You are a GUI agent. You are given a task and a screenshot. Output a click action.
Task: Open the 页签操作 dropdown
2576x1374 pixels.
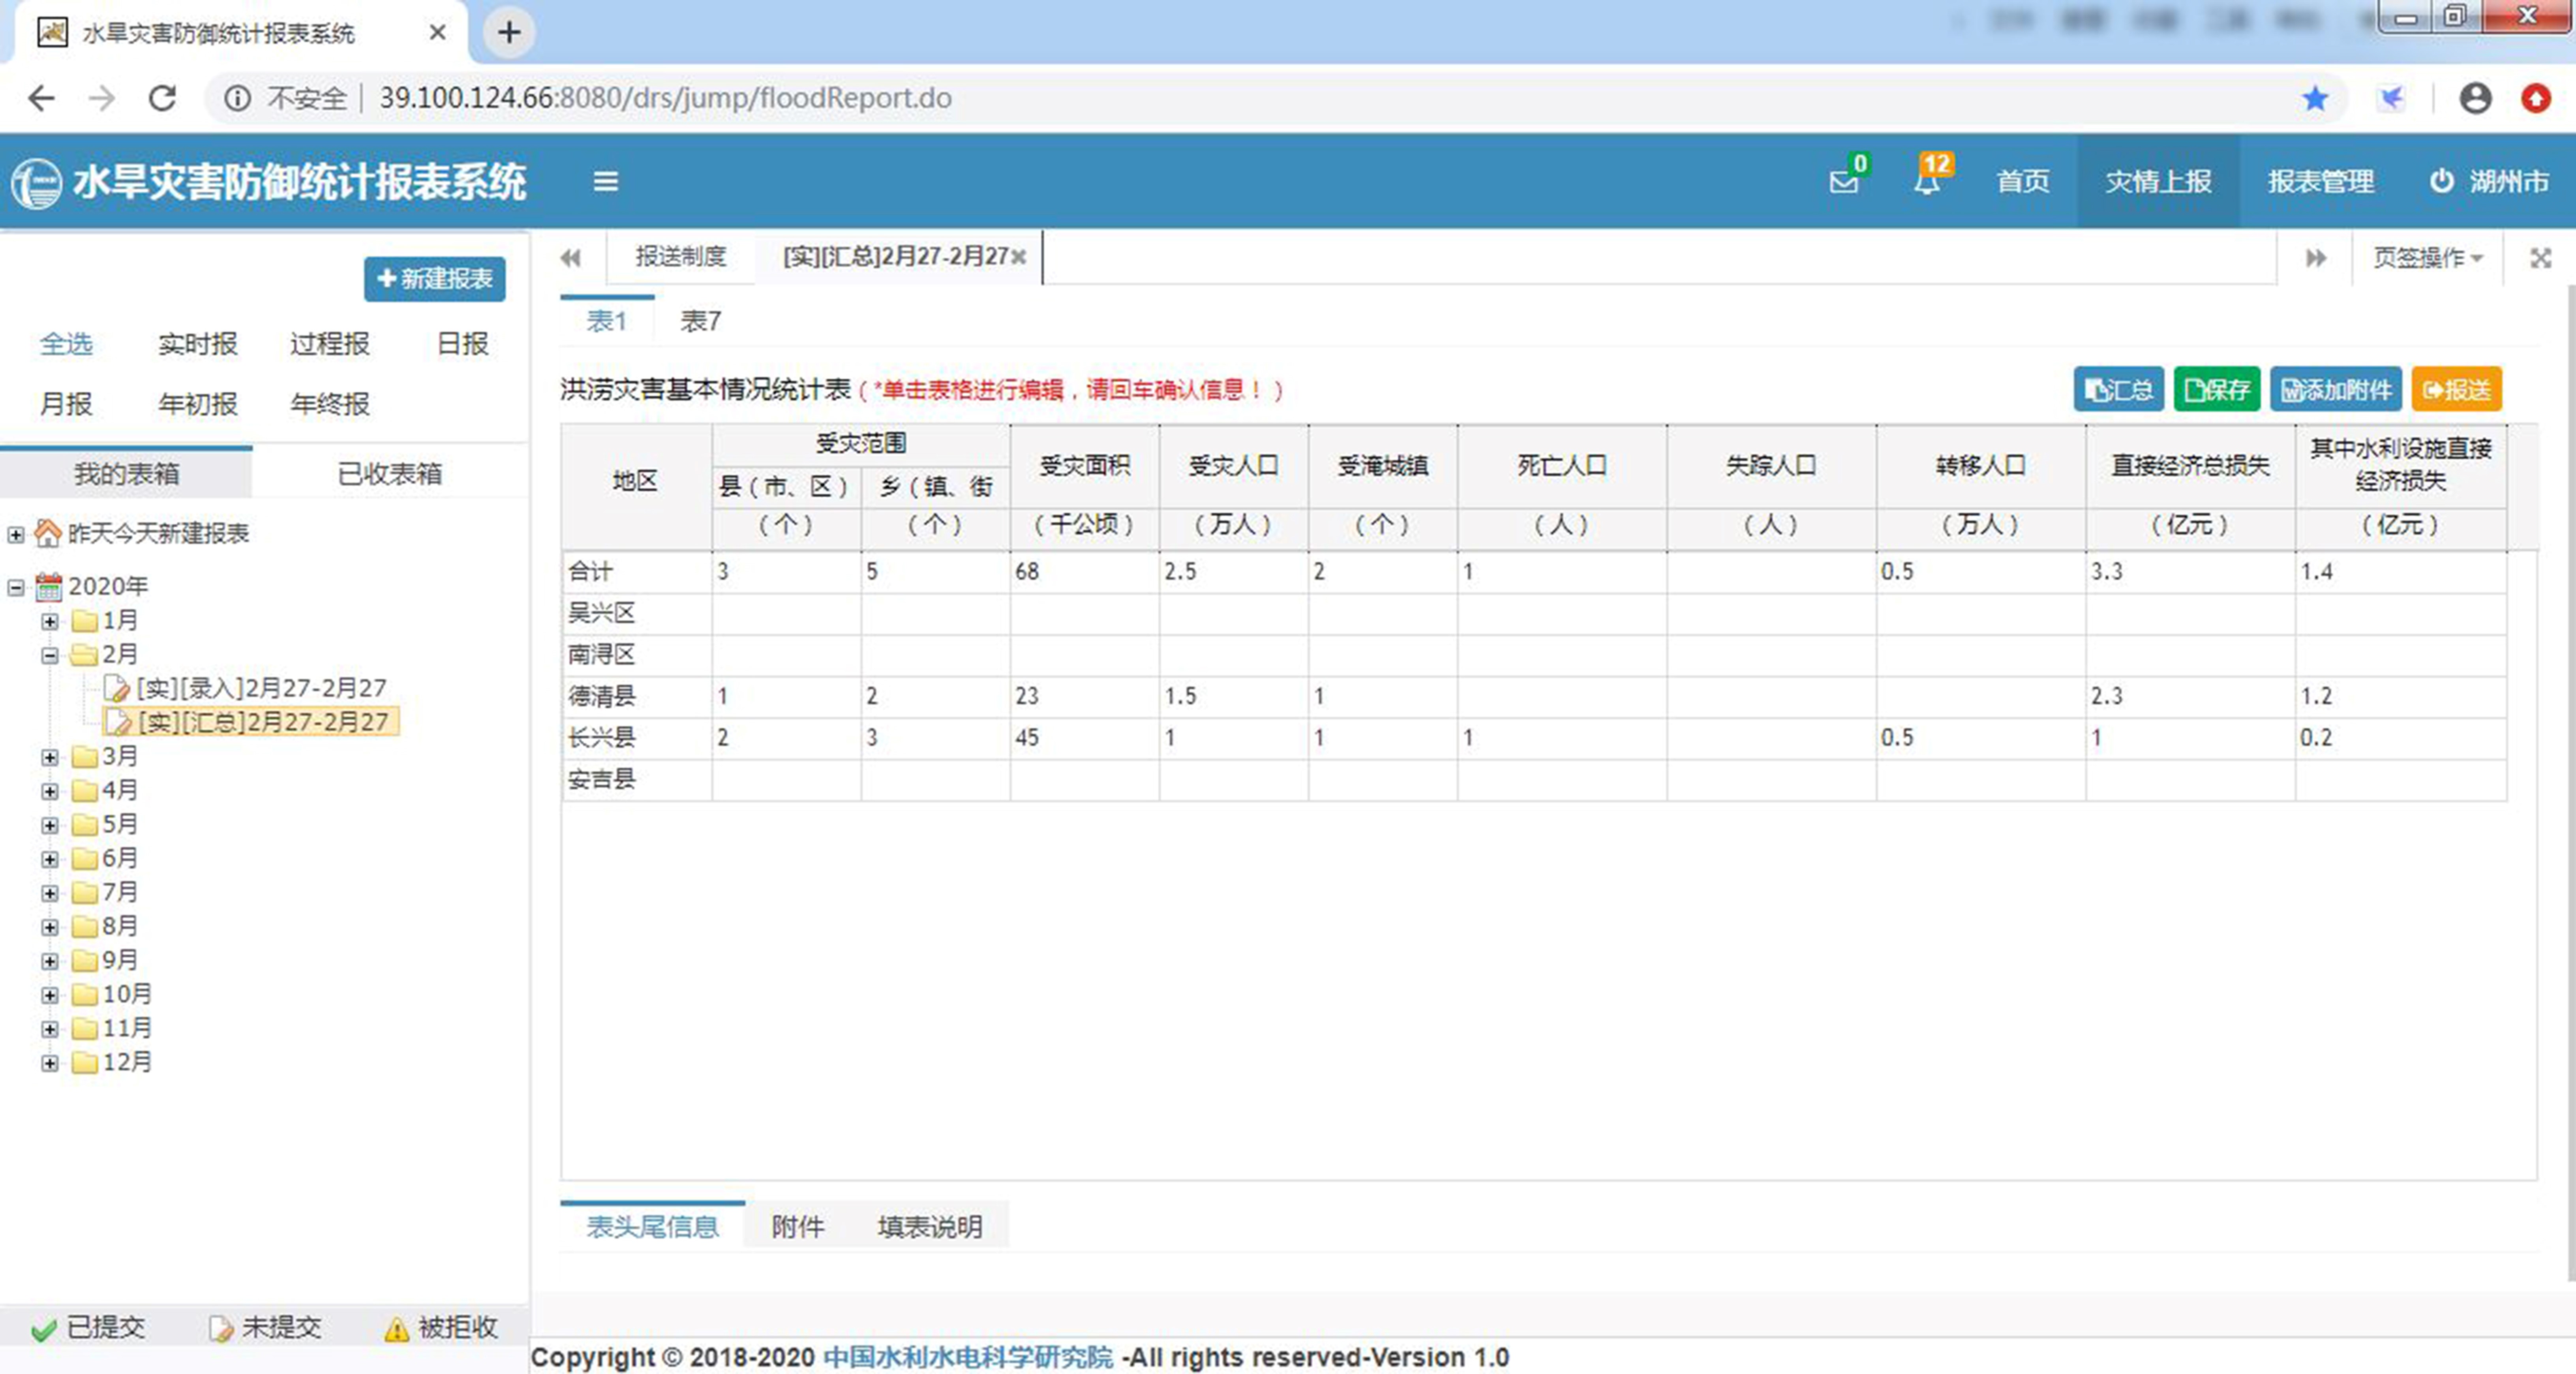(2427, 258)
